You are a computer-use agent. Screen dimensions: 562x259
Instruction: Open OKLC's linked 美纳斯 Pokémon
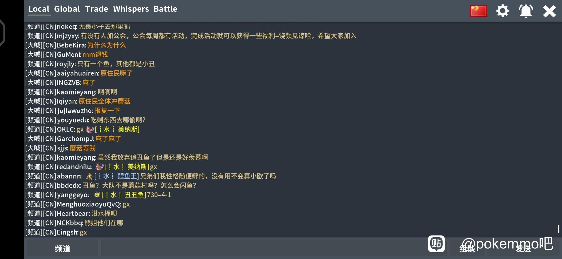[117, 129]
